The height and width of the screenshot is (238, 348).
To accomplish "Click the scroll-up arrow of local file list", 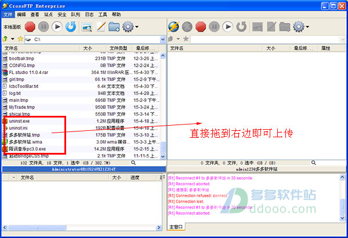I will (x=163, y=56).
